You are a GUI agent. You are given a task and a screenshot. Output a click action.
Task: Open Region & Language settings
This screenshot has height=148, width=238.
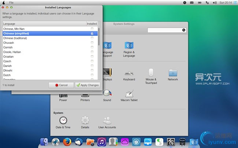coord(129,46)
